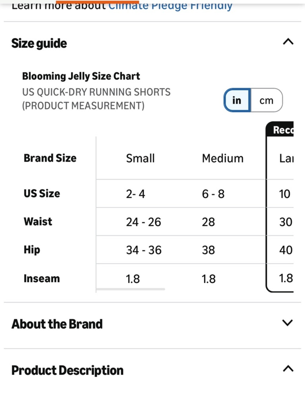Tap the Size guide heading
Viewport: 305px width, 407px height.
click(39, 43)
